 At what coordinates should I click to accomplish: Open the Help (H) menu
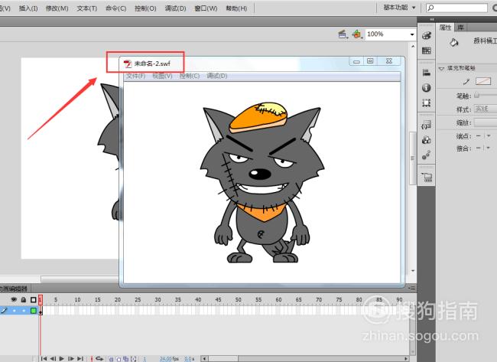coord(236,8)
